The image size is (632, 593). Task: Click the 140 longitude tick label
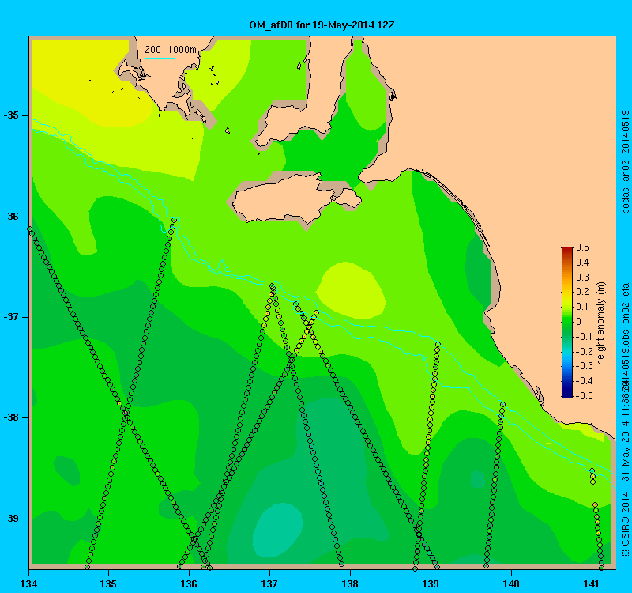click(x=511, y=584)
